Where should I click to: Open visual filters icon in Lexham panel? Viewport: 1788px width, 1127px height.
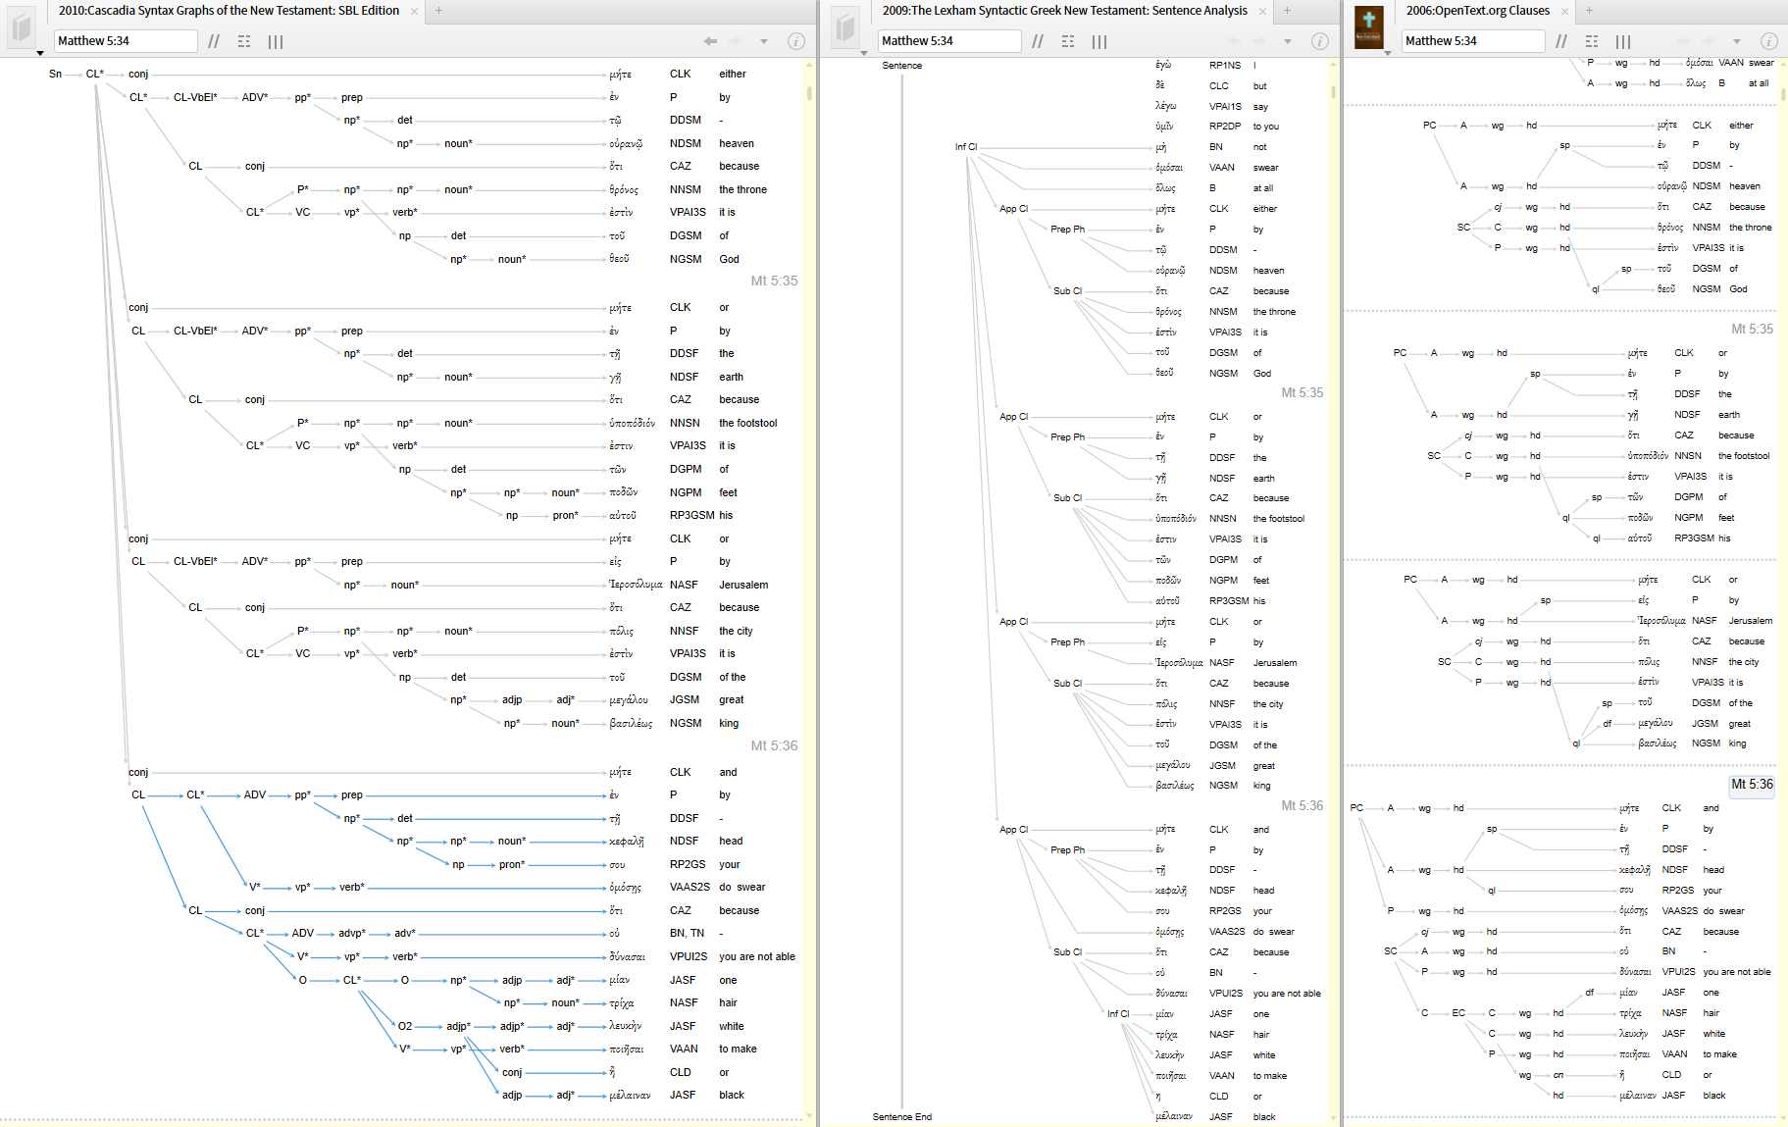pos(1068,41)
